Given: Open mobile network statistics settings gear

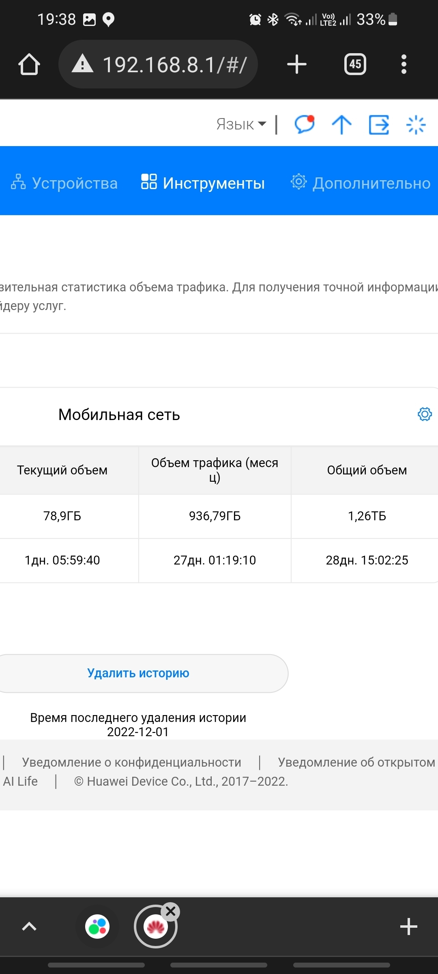Looking at the screenshot, I should (425, 414).
